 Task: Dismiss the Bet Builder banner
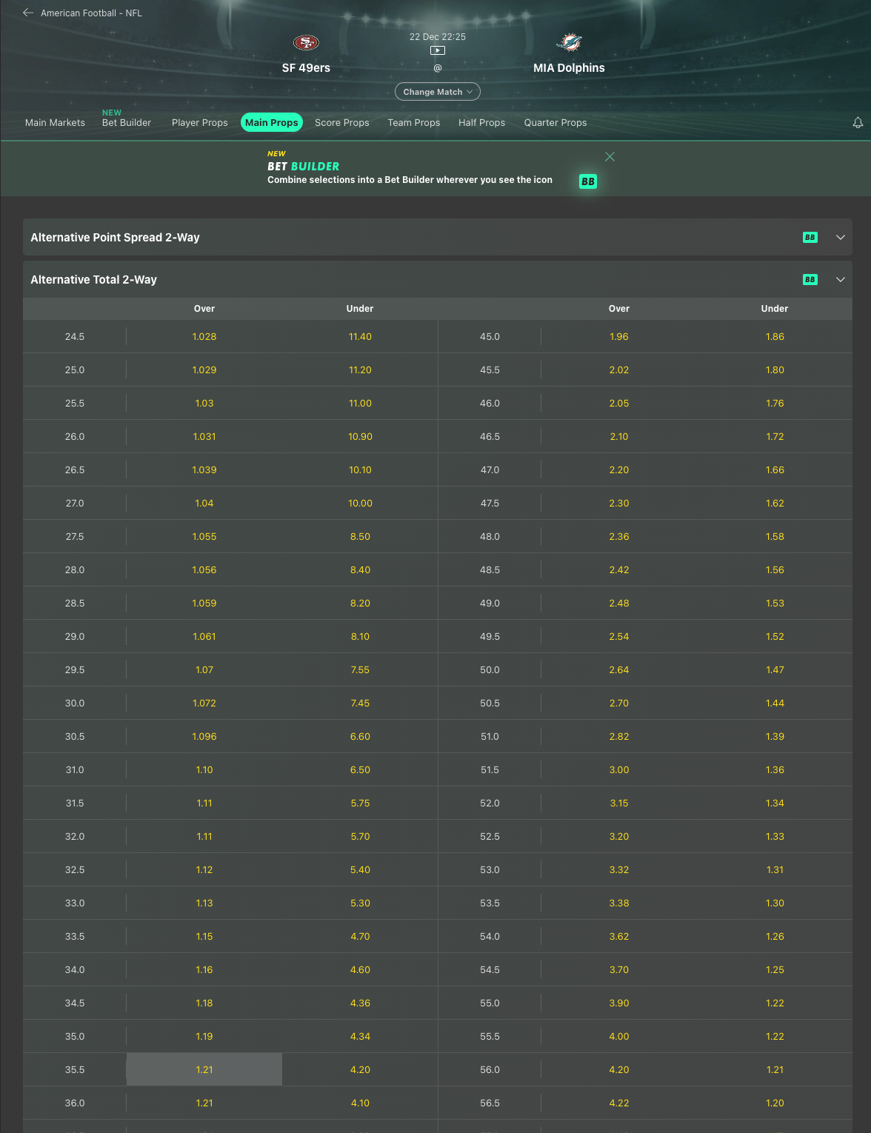[610, 157]
